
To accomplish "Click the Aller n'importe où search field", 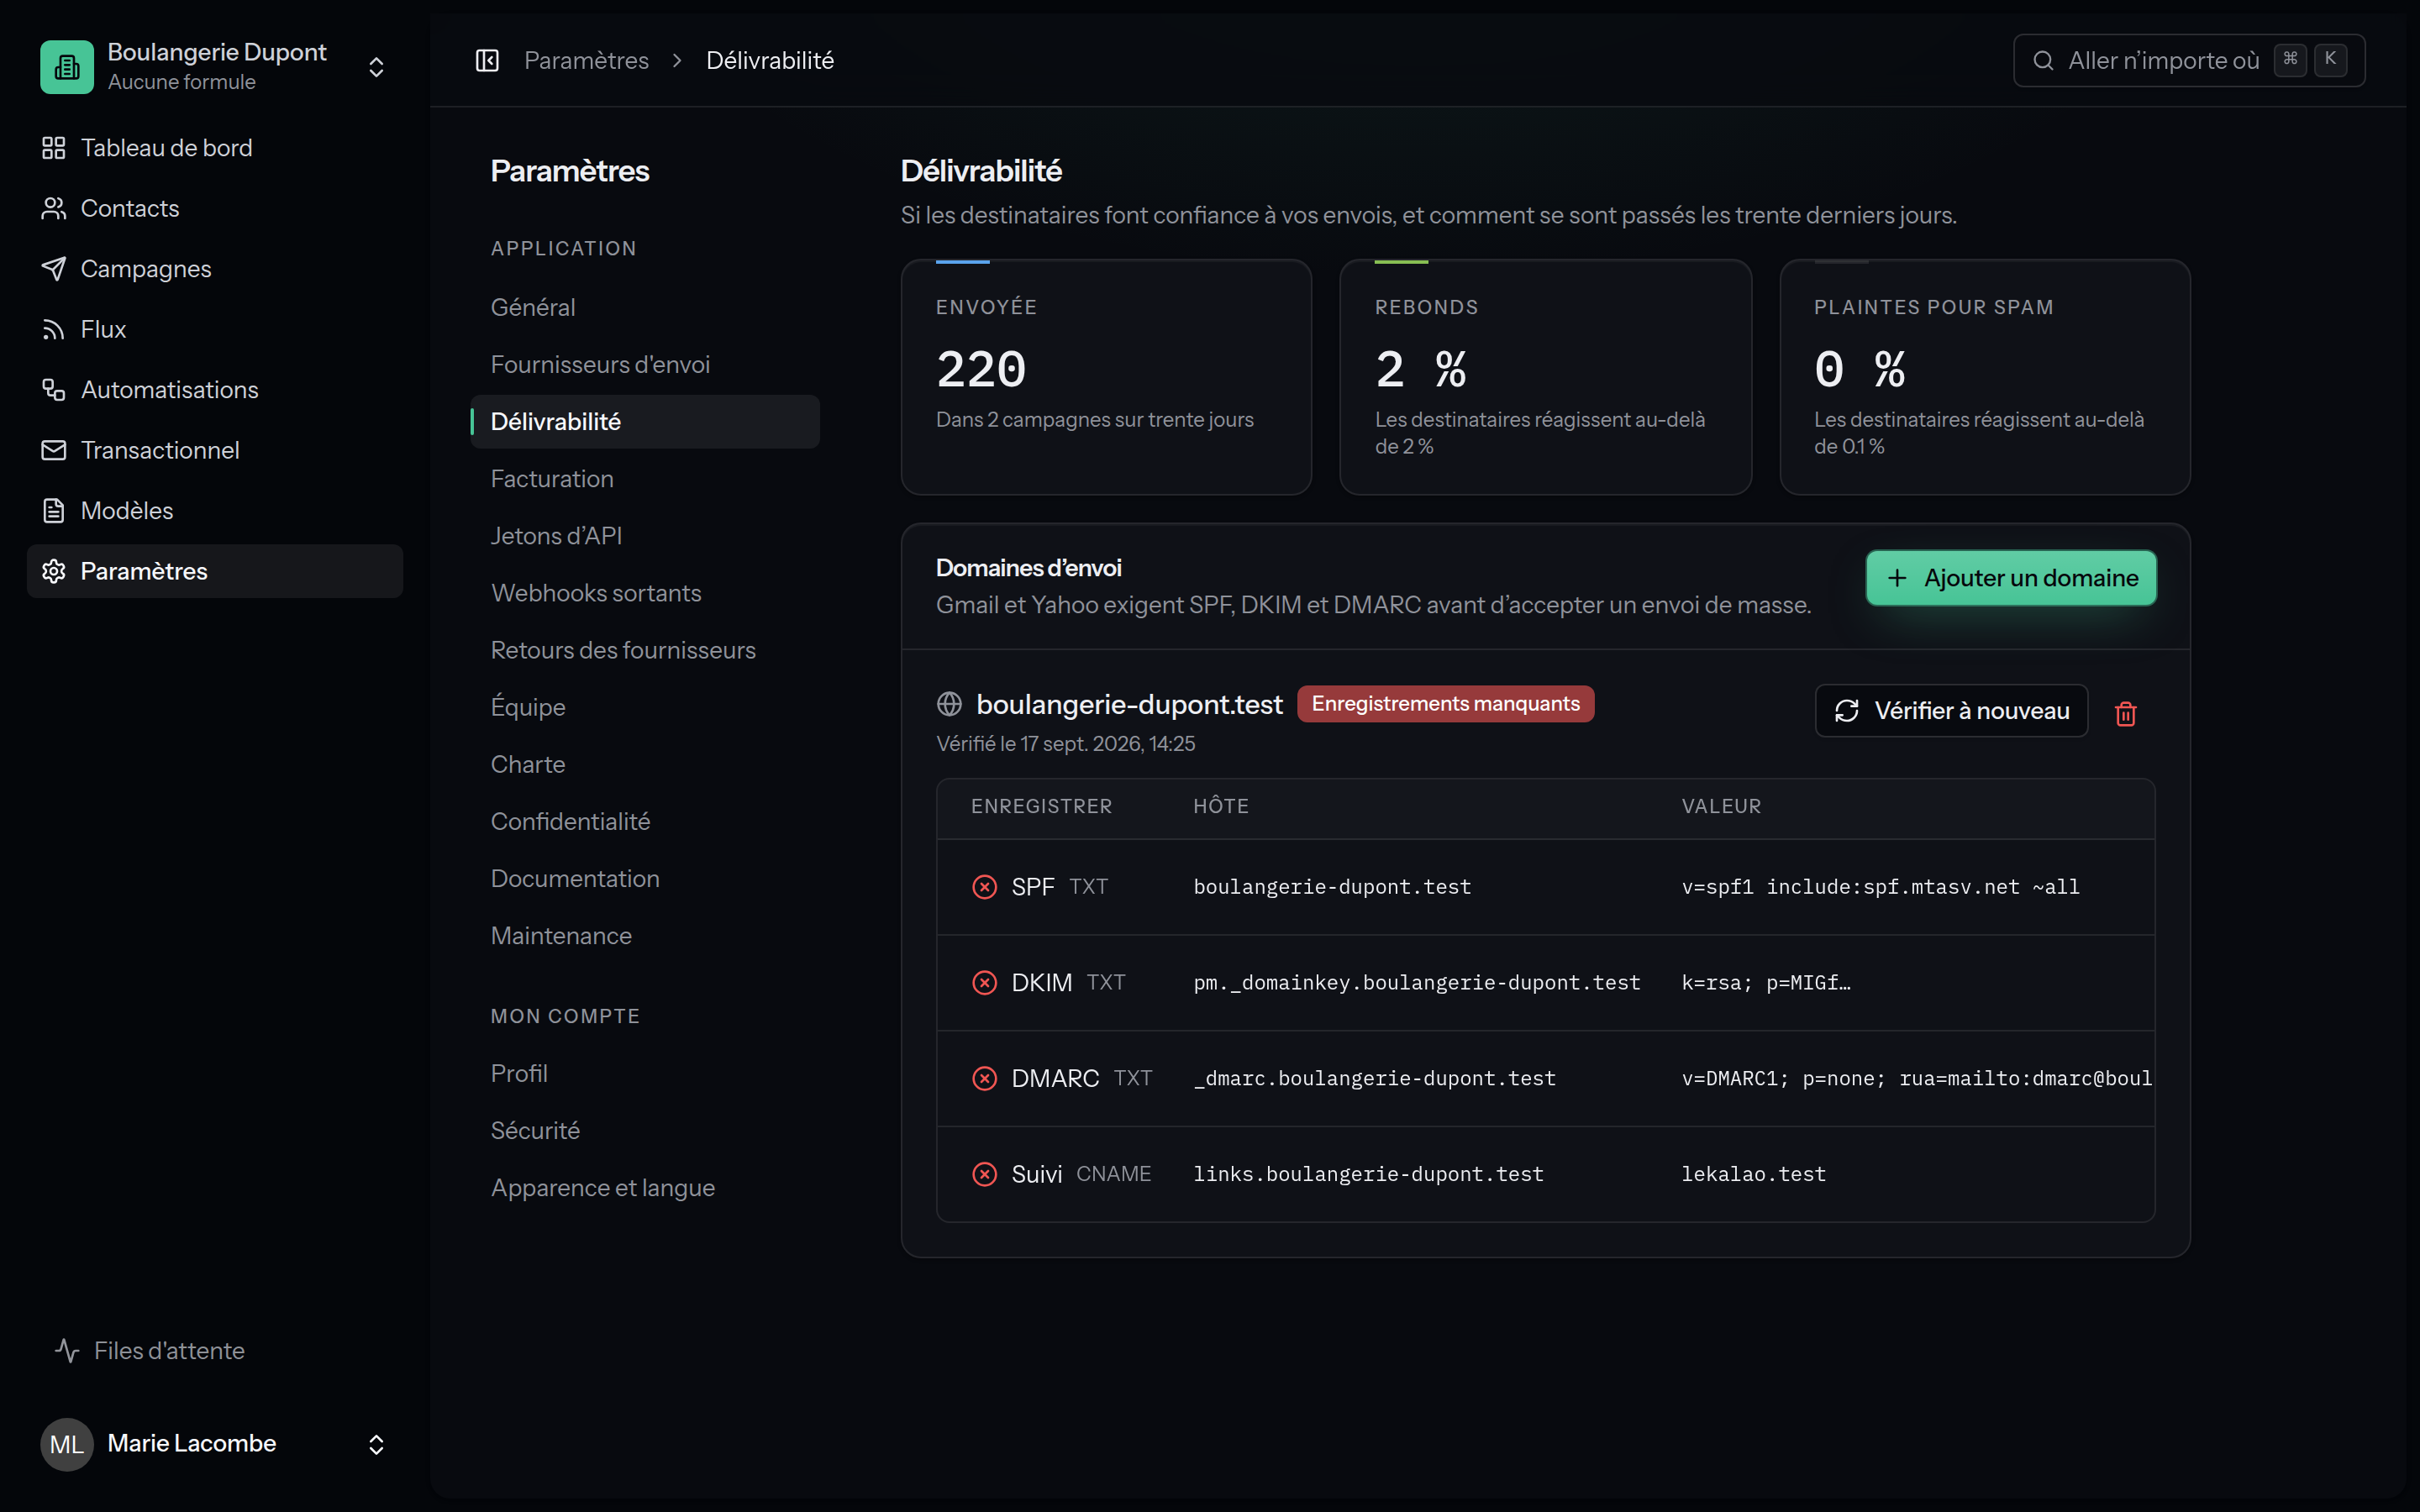I will pyautogui.click(x=2188, y=61).
